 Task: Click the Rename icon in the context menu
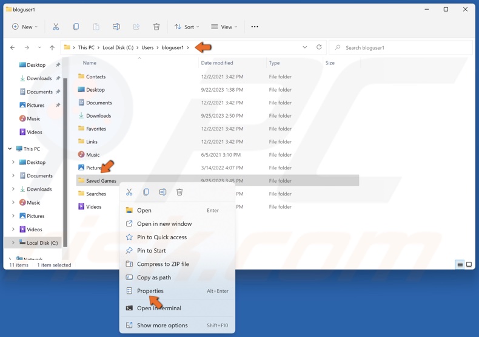pos(163,192)
